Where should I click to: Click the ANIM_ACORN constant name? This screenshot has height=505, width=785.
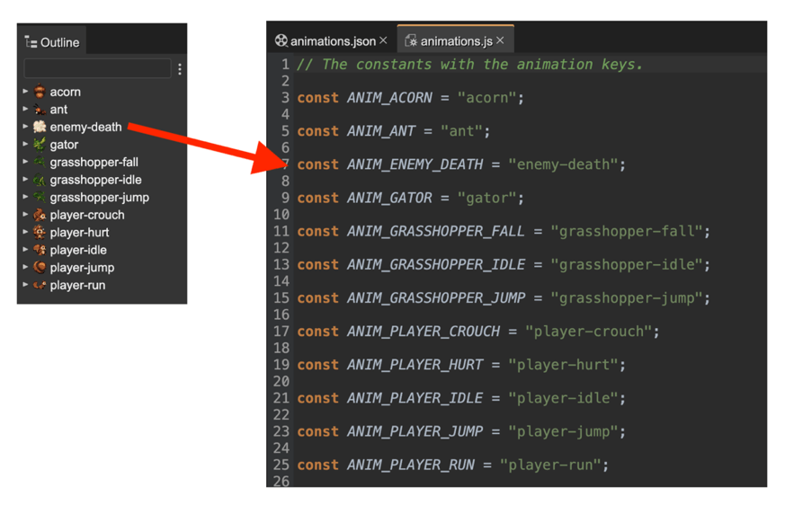click(389, 98)
